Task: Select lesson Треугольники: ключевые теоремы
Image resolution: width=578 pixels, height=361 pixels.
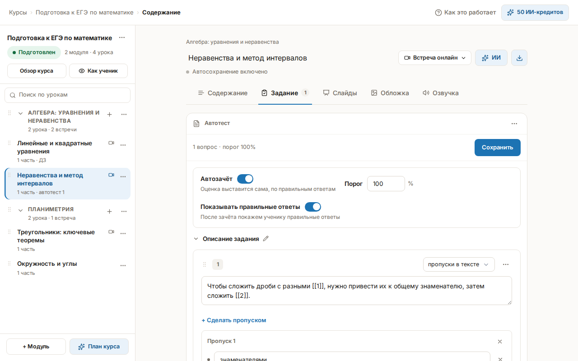Action: click(56, 236)
